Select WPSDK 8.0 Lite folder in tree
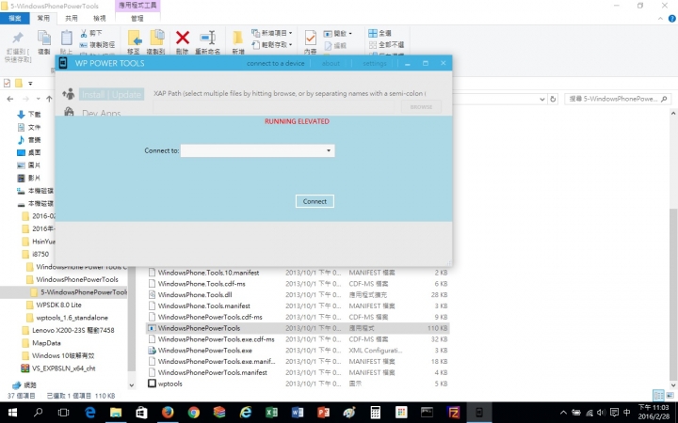The height and width of the screenshot is (423, 678). (58, 305)
